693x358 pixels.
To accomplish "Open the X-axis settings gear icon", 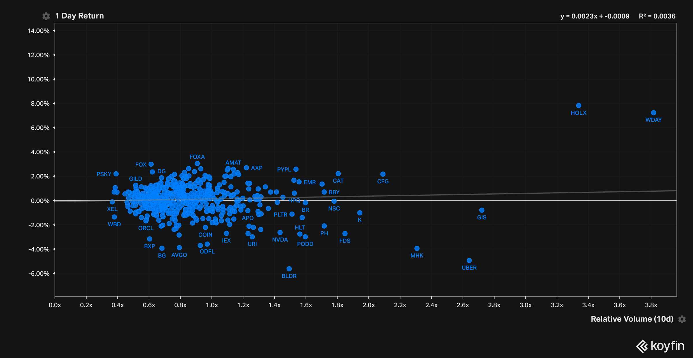I will pos(682,319).
